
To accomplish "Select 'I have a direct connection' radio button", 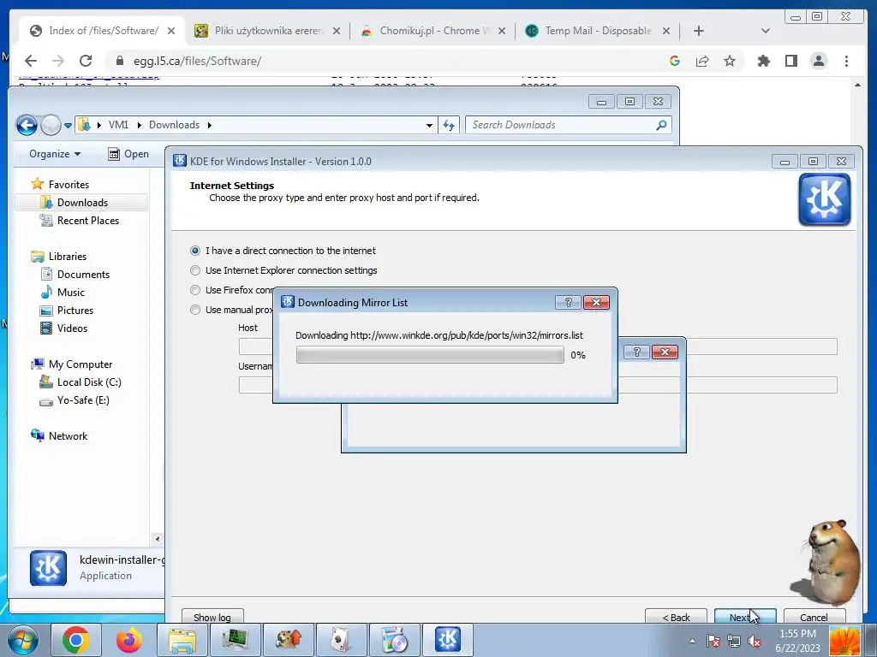I will tap(194, 251).
